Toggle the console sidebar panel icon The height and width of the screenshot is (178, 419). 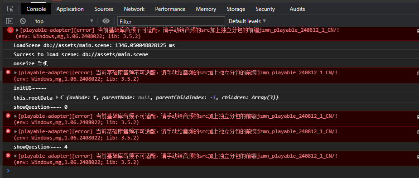[x=10, y=21]
